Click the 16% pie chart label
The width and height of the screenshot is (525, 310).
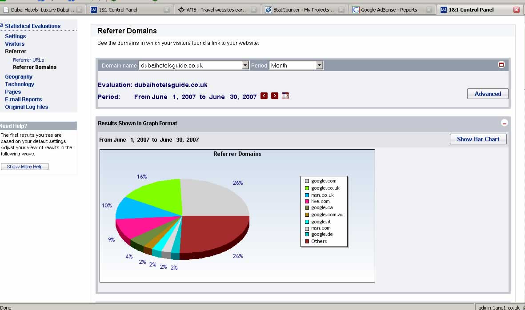pos(142,177)
